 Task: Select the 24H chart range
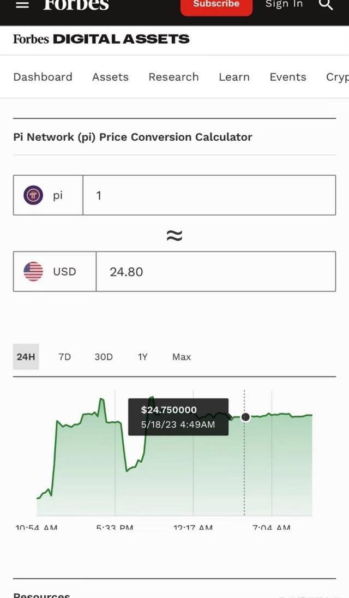tap(26, 357)
